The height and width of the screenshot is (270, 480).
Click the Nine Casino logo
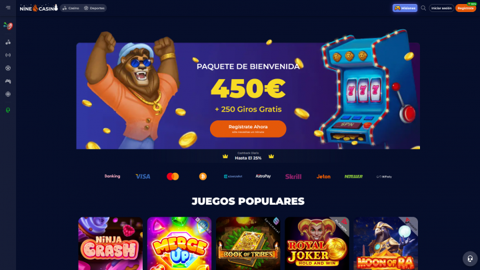pos(39,8)
